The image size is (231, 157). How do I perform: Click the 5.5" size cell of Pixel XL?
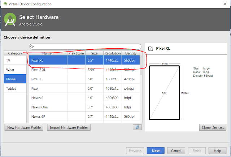pyautogui.click(x=94, y=60)
